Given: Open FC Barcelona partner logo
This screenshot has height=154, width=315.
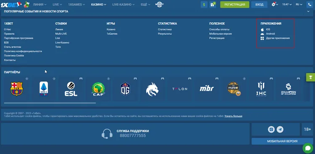Looking at the screenshot, I should 16,89.
